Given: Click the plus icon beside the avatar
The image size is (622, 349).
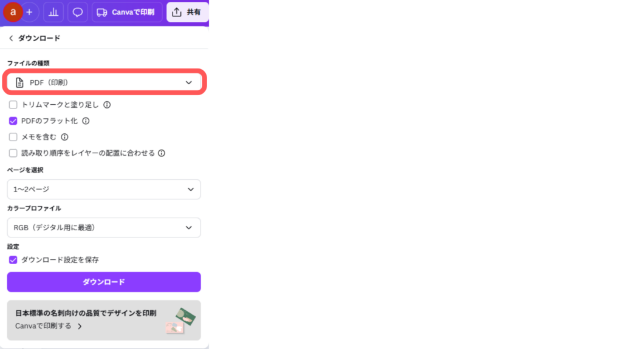Looking at the screenshot, I should click(x=29, y=12).
